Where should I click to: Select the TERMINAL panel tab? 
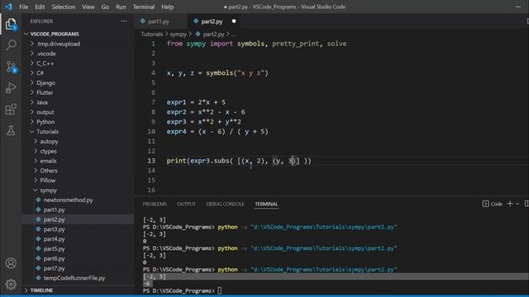tap(266, 204)
